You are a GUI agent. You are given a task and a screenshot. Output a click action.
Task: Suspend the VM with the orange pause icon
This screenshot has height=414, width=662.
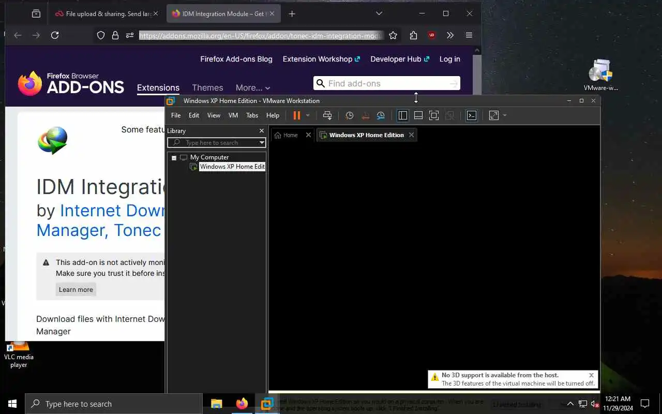coord(296,115)
